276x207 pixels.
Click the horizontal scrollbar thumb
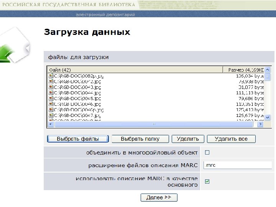154,124
